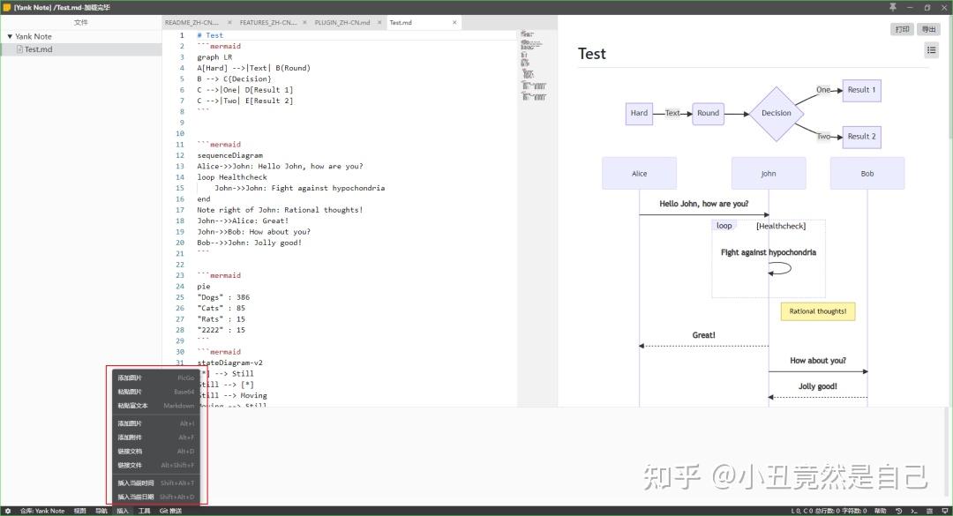Screen dimensions: 953x516
Task: Click the Hard node in flowchart
Action: (x=639, y=113)
